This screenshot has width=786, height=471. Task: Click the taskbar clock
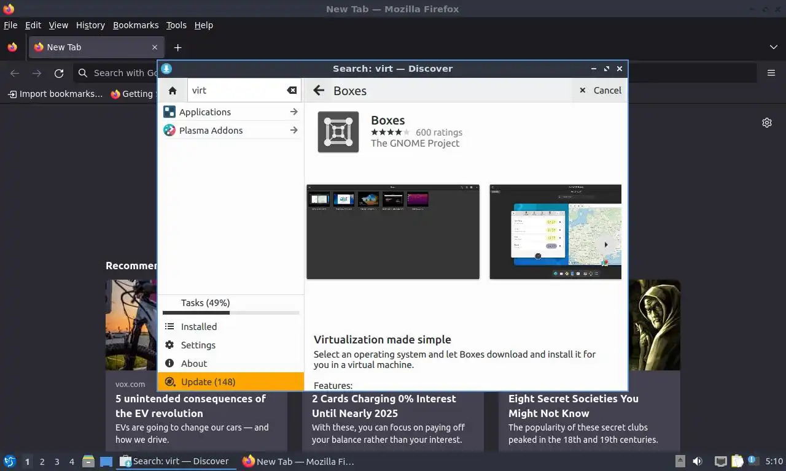pos(774,461)
